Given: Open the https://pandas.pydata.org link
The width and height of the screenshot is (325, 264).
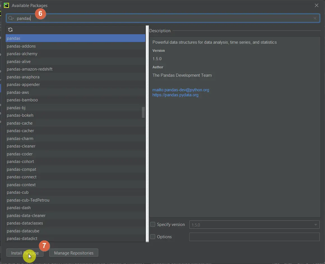Looking at the screenshot, I should (175, 95).
